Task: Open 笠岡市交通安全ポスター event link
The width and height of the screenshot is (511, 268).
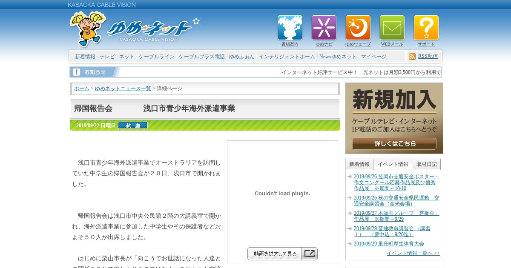Action: (x=396, y=182)
